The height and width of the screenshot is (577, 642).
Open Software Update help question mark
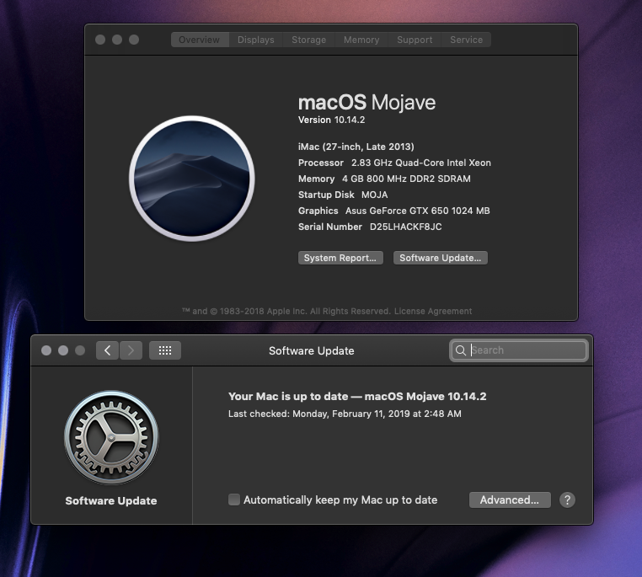(567, 500)
